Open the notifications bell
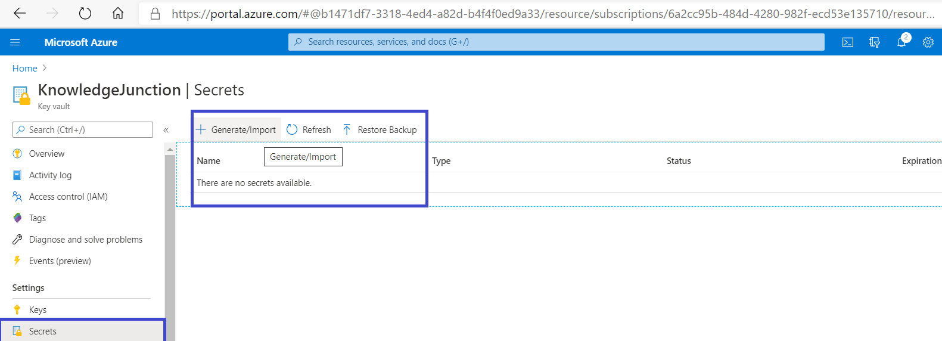Viewport: 942px width, 341px height. (901, 42)
